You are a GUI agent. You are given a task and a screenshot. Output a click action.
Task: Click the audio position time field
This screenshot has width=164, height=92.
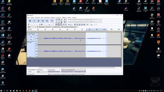[x=54, y=72]
